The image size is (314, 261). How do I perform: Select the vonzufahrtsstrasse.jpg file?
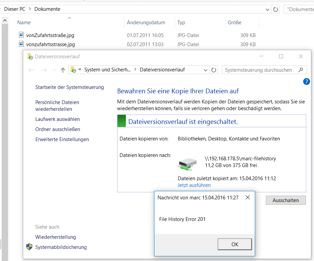tap(50, 44)
